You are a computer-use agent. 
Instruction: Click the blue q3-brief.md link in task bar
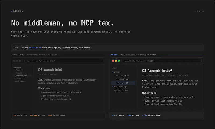[35, 48]
